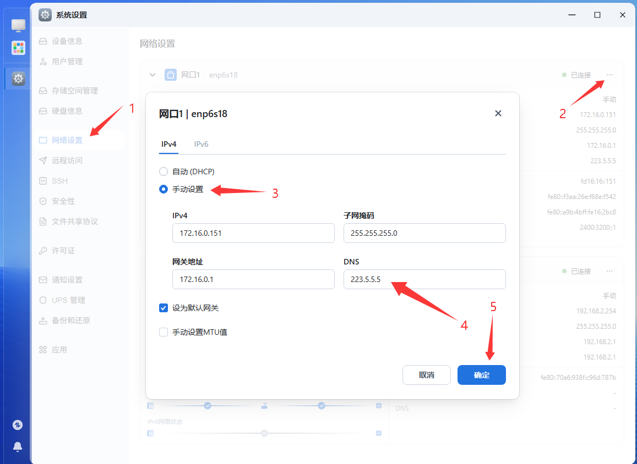Click the activity monitor icon above bell
The width and height of the screenshot is (637, 464).
pos(18,425)
